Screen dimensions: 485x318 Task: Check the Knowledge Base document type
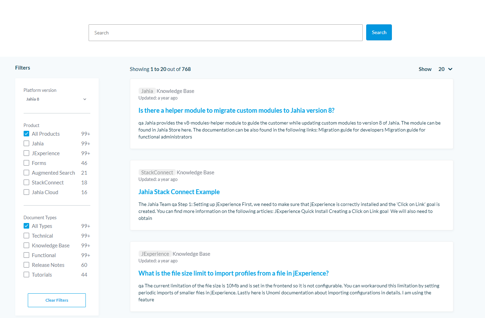(26, 245)
